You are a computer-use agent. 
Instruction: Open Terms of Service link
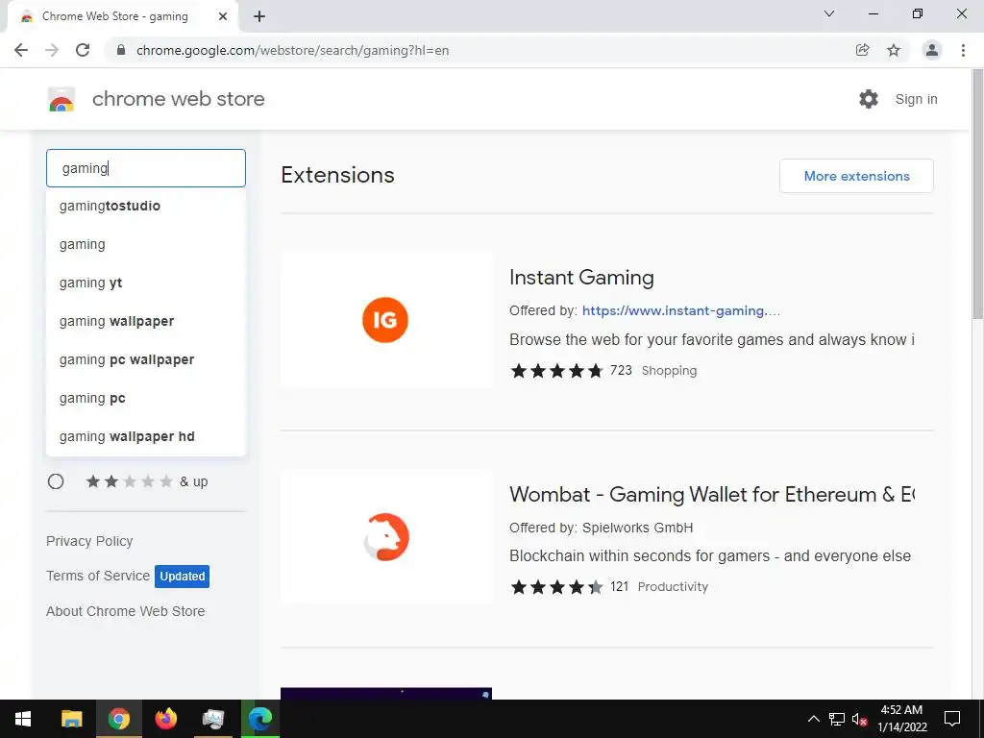(98, 576)
